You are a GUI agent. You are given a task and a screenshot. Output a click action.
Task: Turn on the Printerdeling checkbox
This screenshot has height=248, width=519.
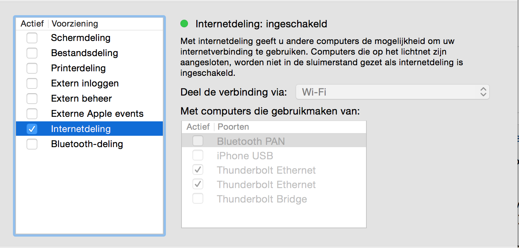click(32, 68)
